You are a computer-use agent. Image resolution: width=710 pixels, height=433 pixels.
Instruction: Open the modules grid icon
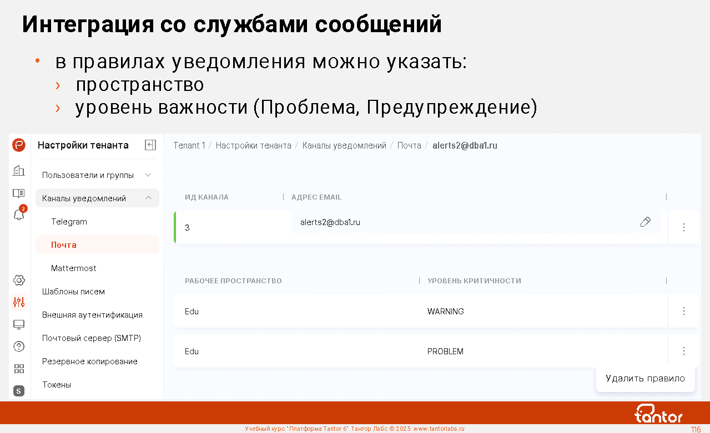[19, 369]
